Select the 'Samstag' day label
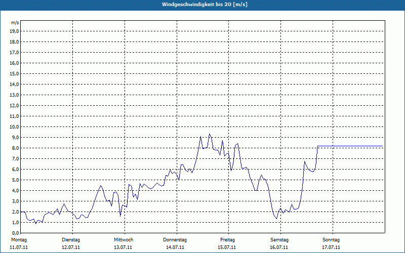Screen dimensions: 405x253 point(279,240)
